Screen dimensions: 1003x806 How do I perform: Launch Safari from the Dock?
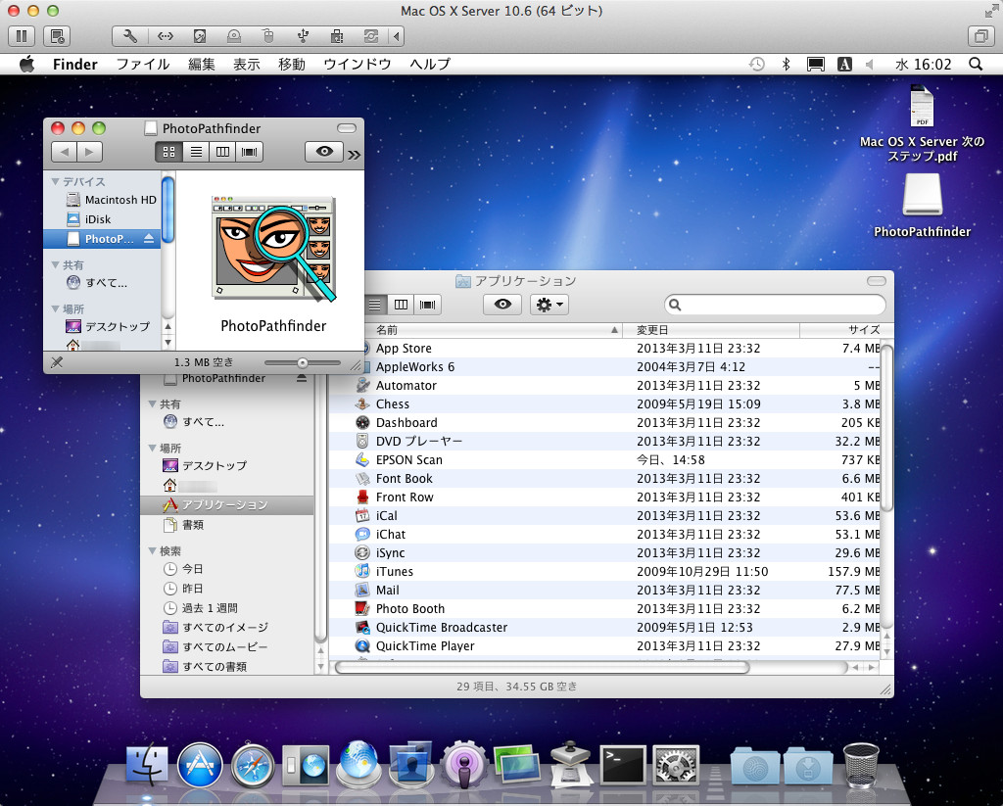point(253,765)
